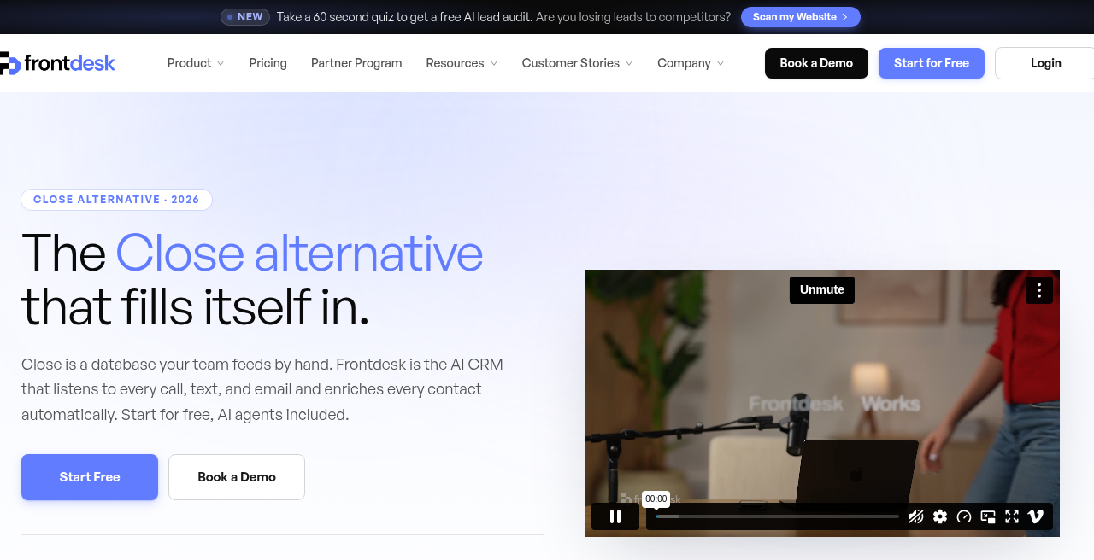Seek along the video progress bar
Screen dimensions: 1094x560
pyautogui.click(x=778, y=516)
